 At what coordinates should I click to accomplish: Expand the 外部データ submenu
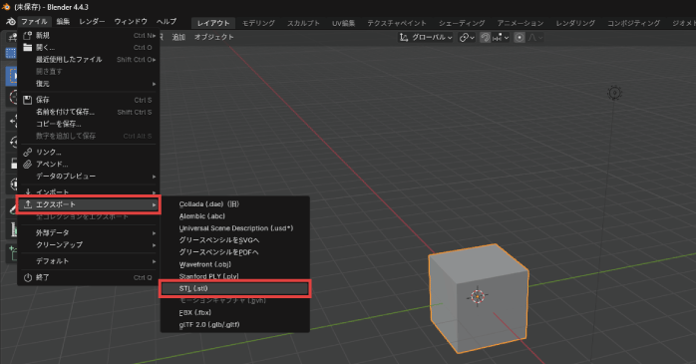[89, 233]
